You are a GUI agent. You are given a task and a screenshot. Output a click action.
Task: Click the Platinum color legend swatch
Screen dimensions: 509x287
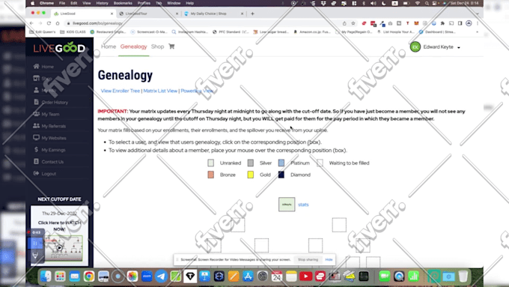point(281,163)
